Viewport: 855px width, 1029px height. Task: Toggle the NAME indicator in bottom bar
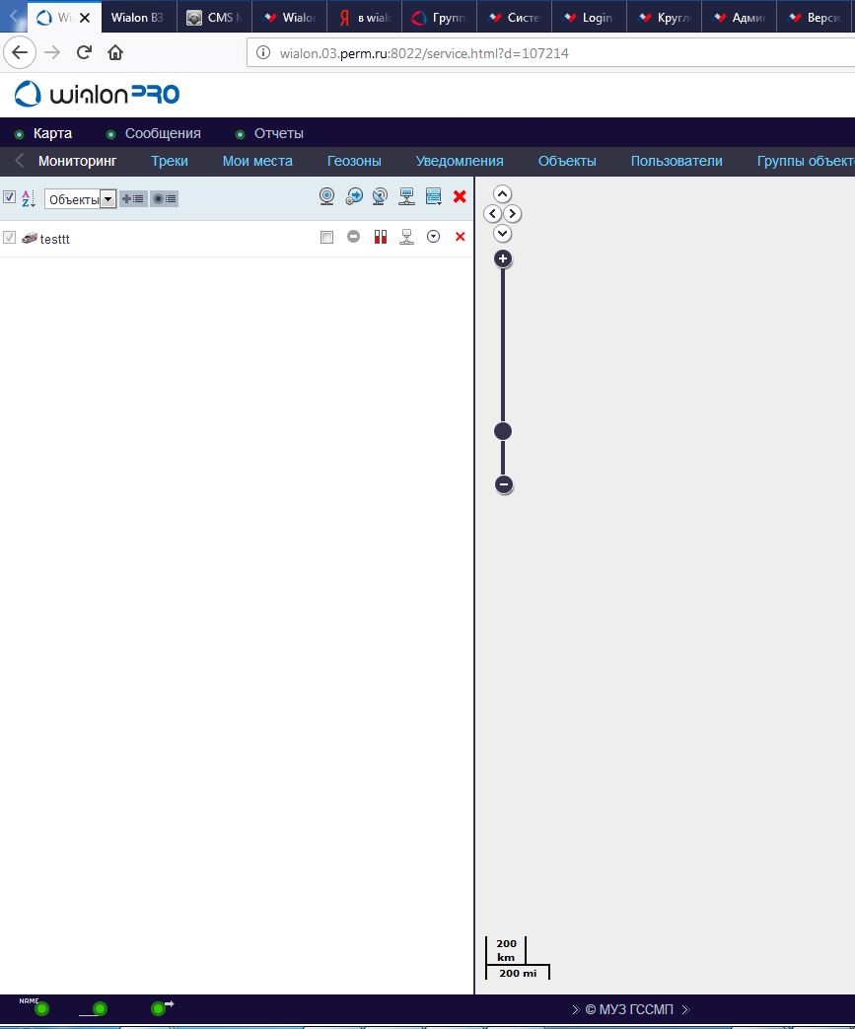(40, 1007)
